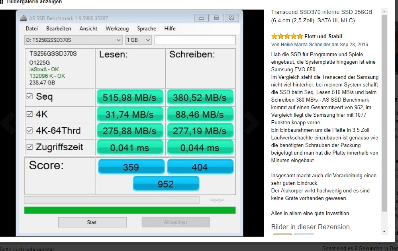The width and height of the screenshot is (398, 251).
Task: Click the iaStorA - OK driver status text
Action: point(44,69)
